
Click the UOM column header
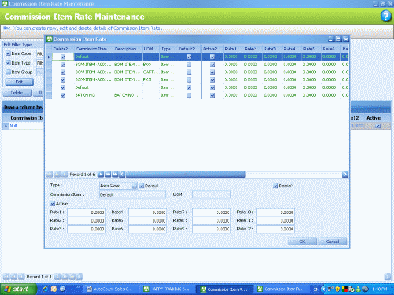(x=151, y=49)
